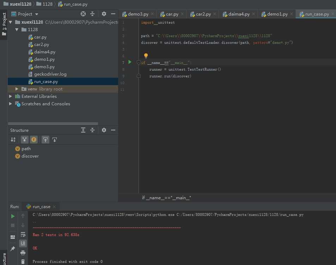Close the run_case Run tab
This screenshot has height=265, width=336.
(54, 207)
